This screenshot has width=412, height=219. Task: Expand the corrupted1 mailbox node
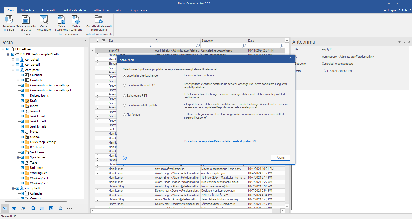[x=13, y=65]
